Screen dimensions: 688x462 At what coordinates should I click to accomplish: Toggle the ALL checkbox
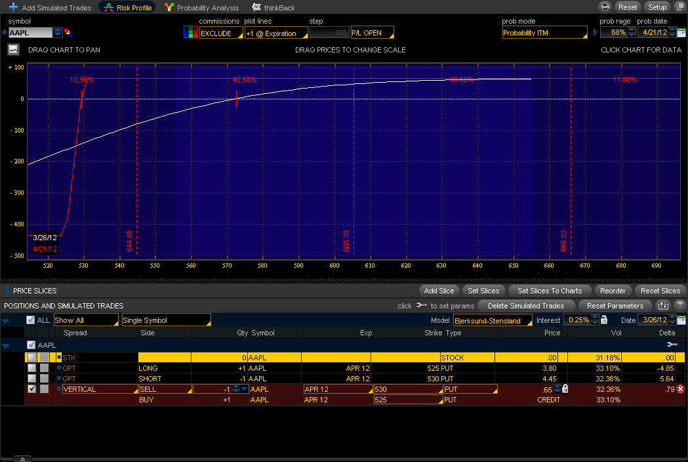pos(30,320)
